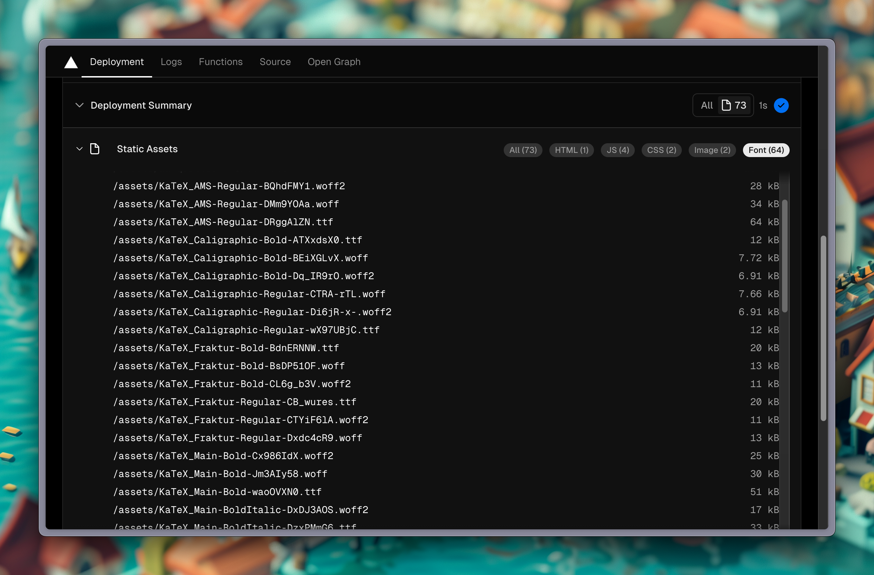Click the All summary button
The height and width of the screenshot is (575, 874).
[x=707, y=106]
